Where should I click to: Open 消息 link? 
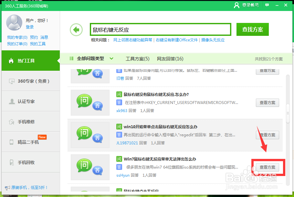point(44,37)
